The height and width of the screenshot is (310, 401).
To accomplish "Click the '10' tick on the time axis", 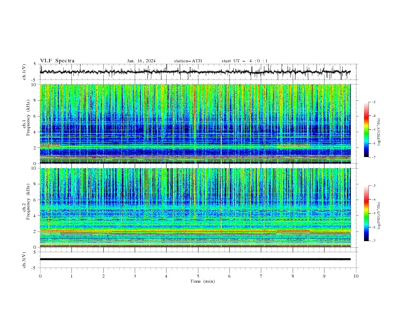I will tap(356, 276).
